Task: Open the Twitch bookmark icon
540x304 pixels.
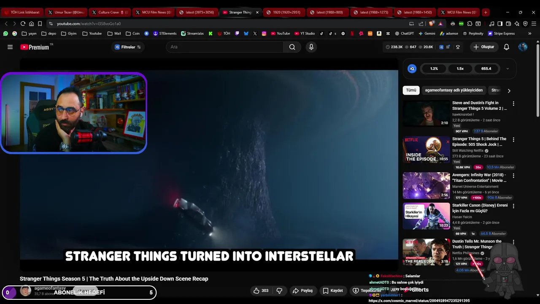Action: (x=237, y=33)
